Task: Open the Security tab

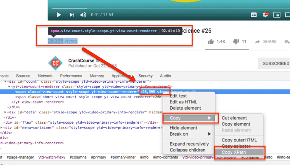Action: point(145,76)
